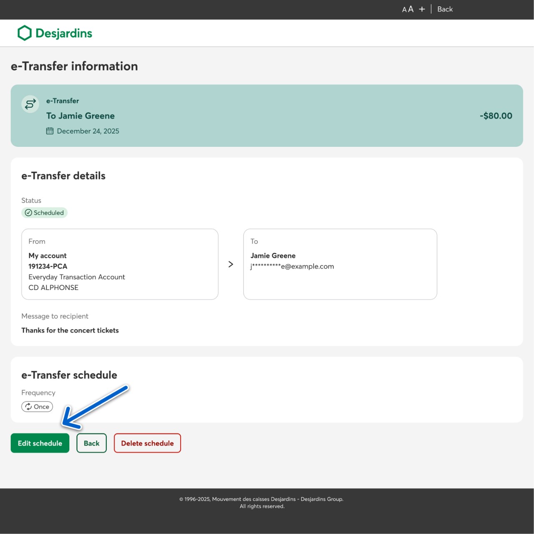534x534 pixels.
Task: Click account number 191234-PCA
Action: click(x=48, y=266)
